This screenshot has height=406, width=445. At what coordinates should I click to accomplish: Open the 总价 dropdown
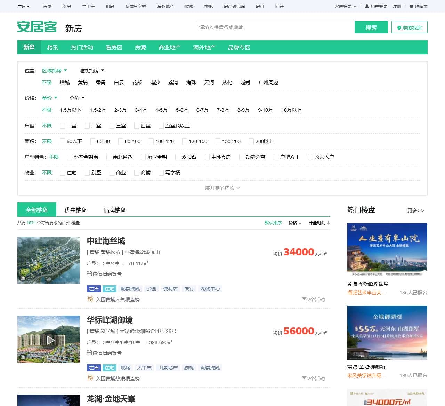coord(77,98)
